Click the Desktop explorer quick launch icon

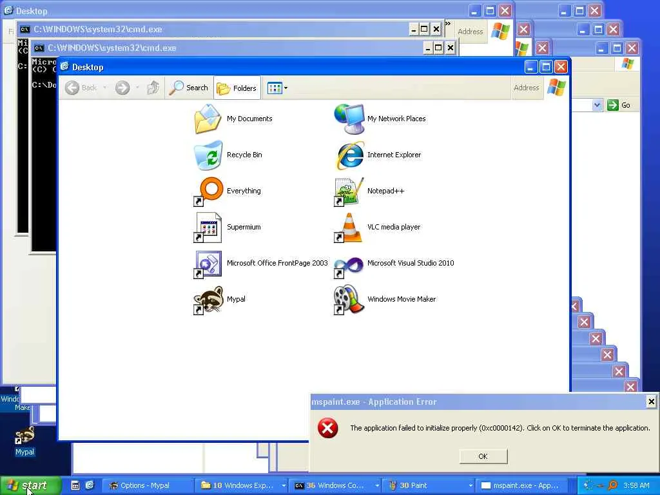[x=89, y=485]
